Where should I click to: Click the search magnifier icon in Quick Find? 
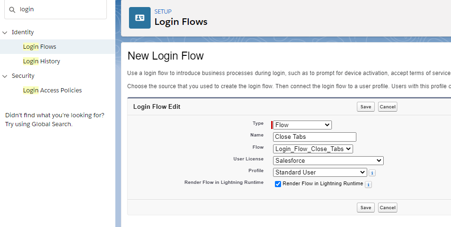[x=13, y=9]
